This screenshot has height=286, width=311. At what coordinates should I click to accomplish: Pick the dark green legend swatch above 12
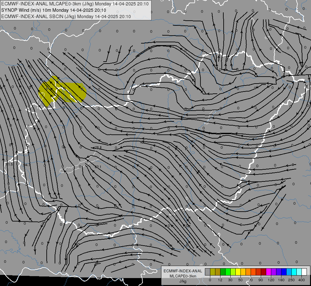pyautogui.click(x=223, y=272)
